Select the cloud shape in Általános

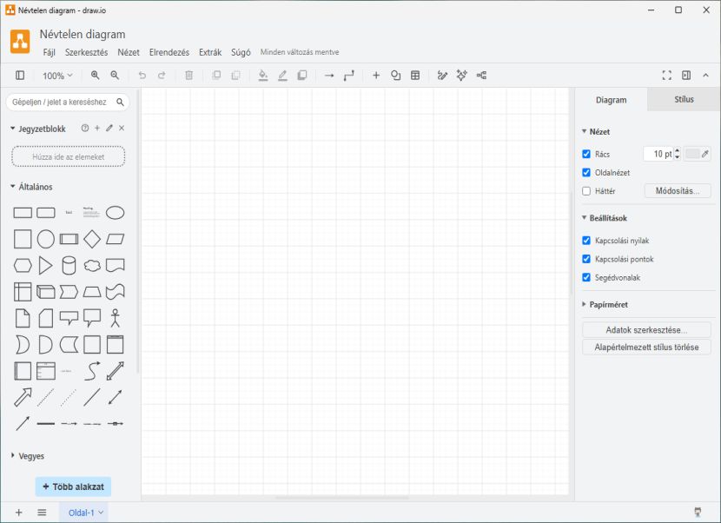[x=92, y=266]
